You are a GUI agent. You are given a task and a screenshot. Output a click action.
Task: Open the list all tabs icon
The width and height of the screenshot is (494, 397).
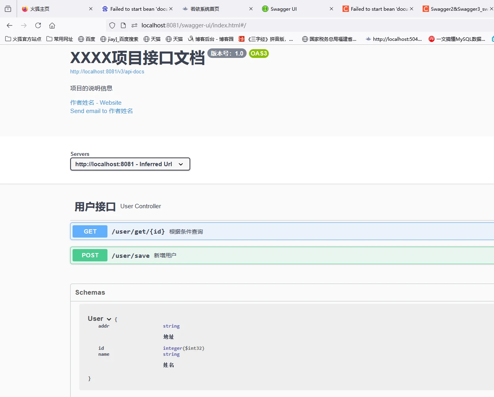pyautogui.click(x=8, y=9)
